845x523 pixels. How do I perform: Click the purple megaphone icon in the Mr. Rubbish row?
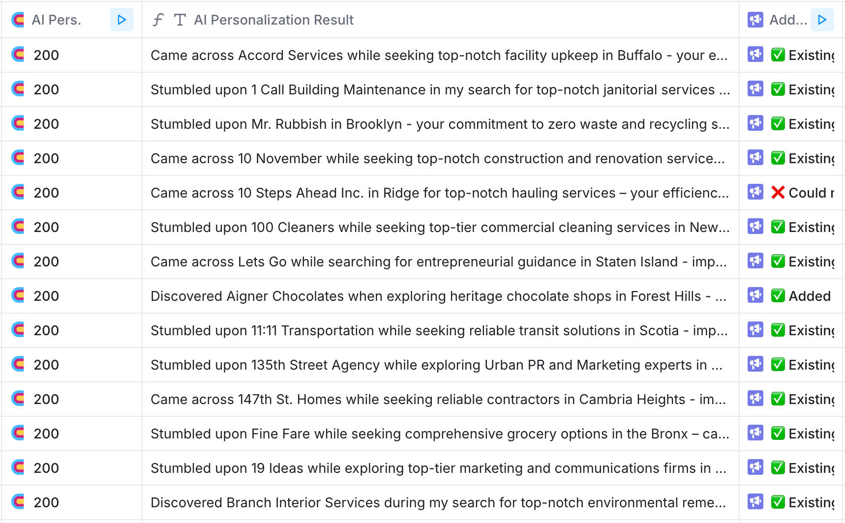click(x=755, y=124)
